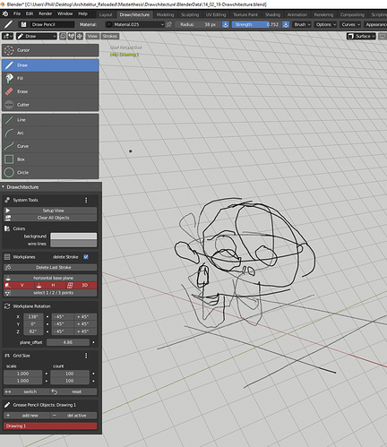Open the Options dropdown
Screen dimensions: 387x447
[x=326, y=24]
